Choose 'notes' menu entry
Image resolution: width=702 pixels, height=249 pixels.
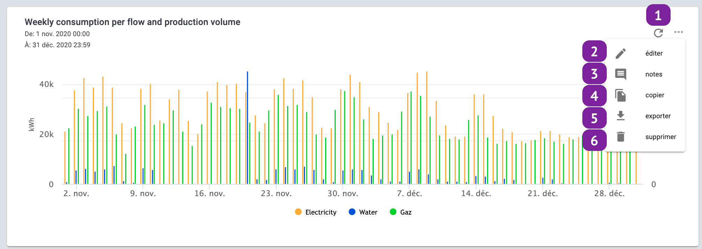[x=654, y=74]
